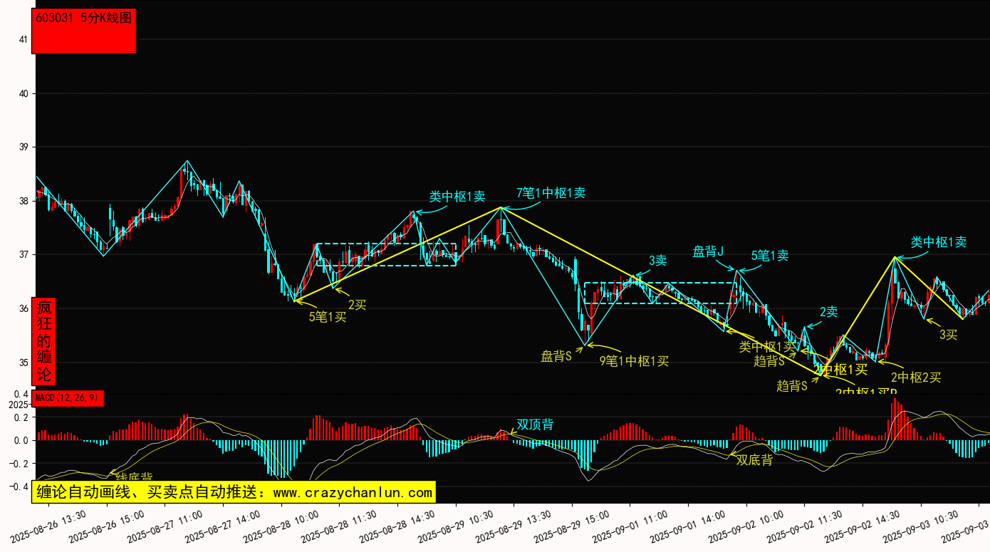The height and width of the screenshot is (552, 990).
Task: Click the 'MACD(12,26,9)' indicator label
Action: pyautogui.click(x=68, y=398)
